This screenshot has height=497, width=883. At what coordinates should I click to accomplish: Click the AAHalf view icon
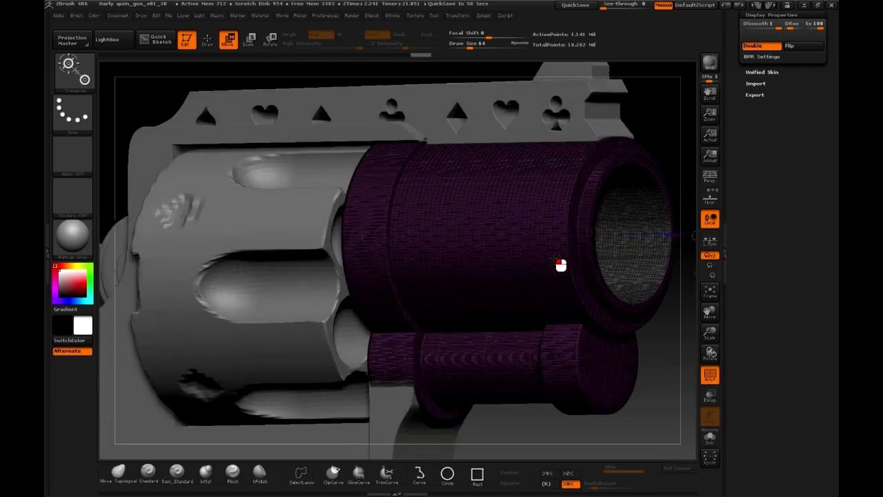pyautogui.click(x=710, y=156)
